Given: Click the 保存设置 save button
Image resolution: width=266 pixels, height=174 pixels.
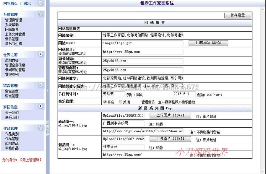Looking at the screenshot, I should pos(238,15).
